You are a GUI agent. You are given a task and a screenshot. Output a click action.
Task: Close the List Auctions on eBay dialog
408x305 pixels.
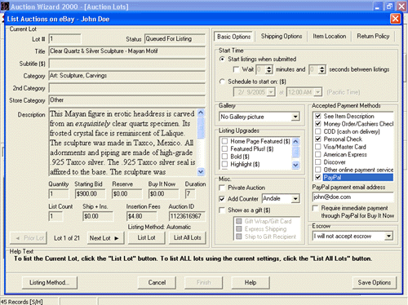[395, 19]
